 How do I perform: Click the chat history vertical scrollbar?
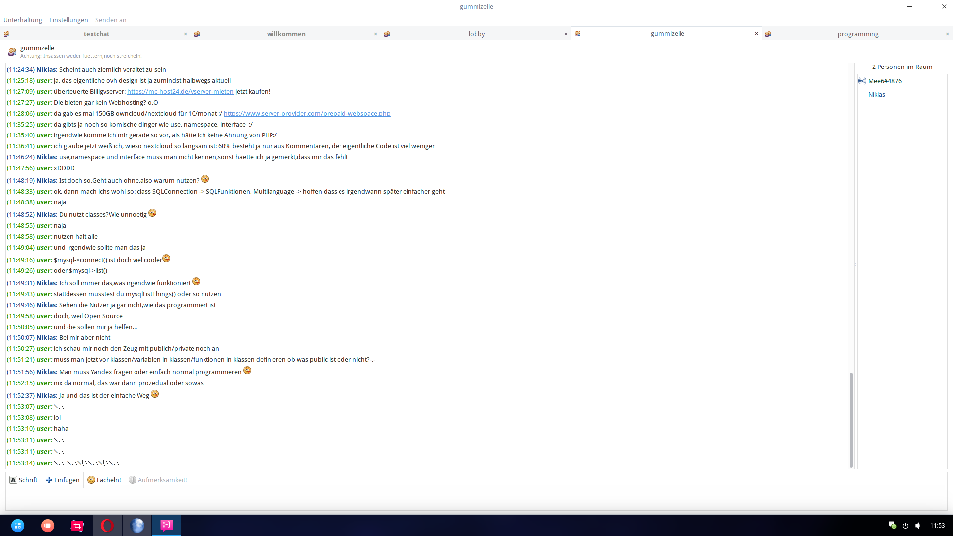(x=851, y=419)
